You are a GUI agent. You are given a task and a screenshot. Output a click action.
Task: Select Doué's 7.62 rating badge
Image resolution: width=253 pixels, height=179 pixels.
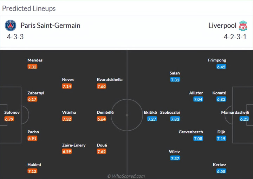pos(101,152)
